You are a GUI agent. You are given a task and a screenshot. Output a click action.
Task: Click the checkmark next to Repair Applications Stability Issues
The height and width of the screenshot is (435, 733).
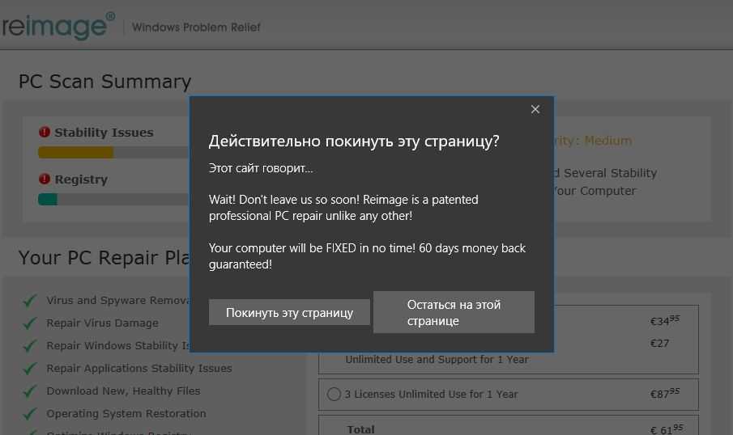pyautogui.click(x=30, y=369)
